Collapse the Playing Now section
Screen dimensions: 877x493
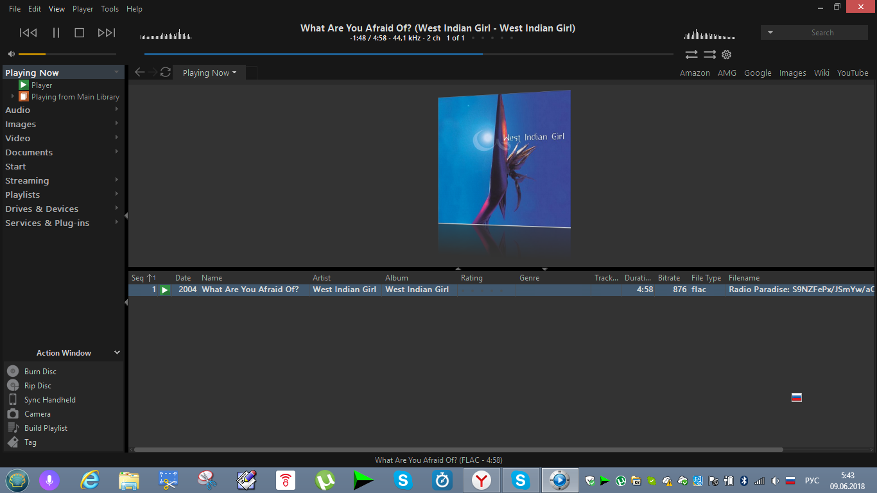tap(116, 72)
